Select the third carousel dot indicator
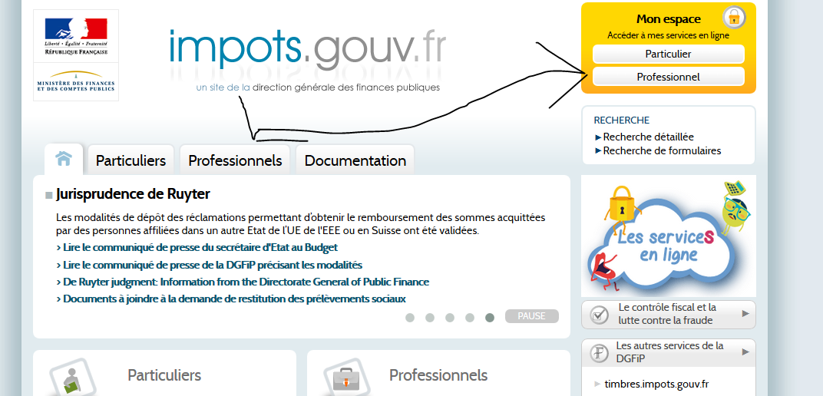The image size is (823, 396). (x=450, y=317)
